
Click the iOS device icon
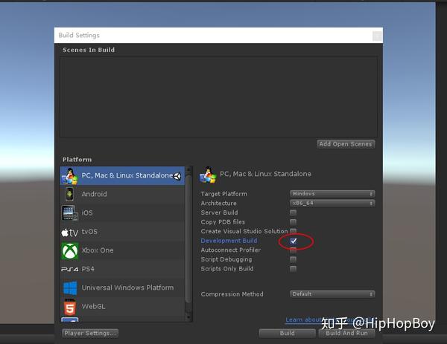pos(70,213)
